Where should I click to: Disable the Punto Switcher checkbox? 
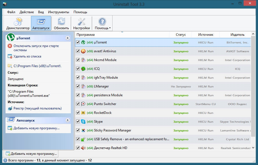coord(78,104)
